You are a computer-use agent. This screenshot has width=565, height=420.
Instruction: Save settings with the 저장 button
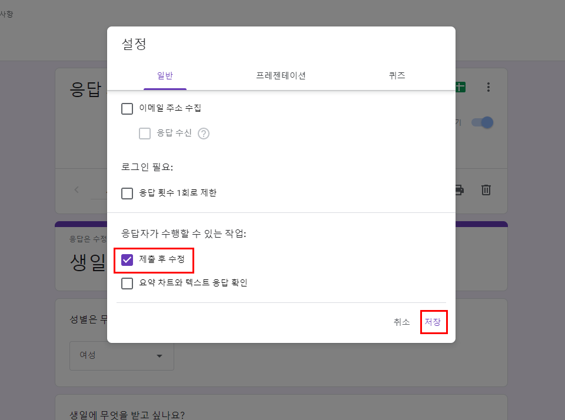pos(434,322)
